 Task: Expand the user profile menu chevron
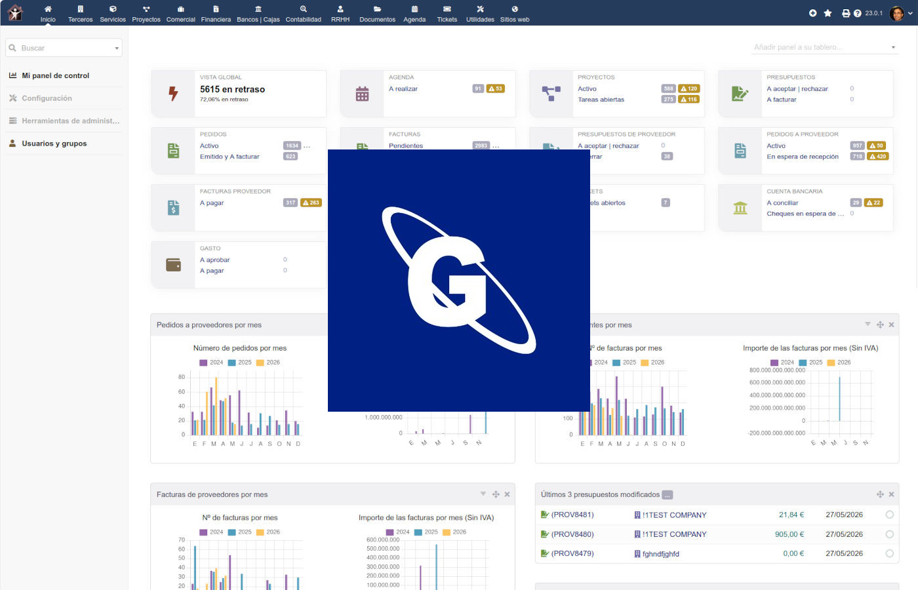point(910,13)
